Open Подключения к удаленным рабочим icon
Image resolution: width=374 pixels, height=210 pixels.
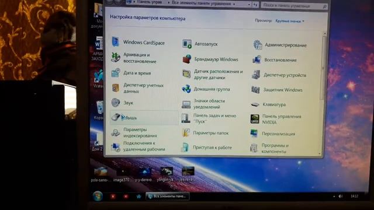click(116, 148)
